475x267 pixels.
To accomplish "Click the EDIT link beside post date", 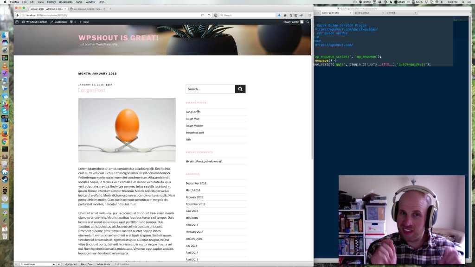I will pyautogui.click(x=109, y=85).
